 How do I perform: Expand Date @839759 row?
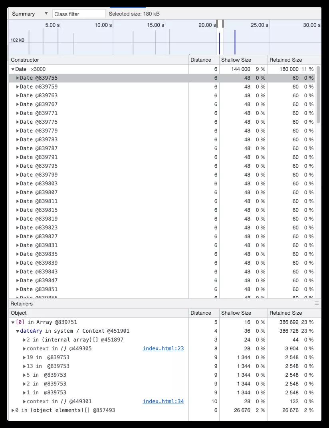pos(18,87)
